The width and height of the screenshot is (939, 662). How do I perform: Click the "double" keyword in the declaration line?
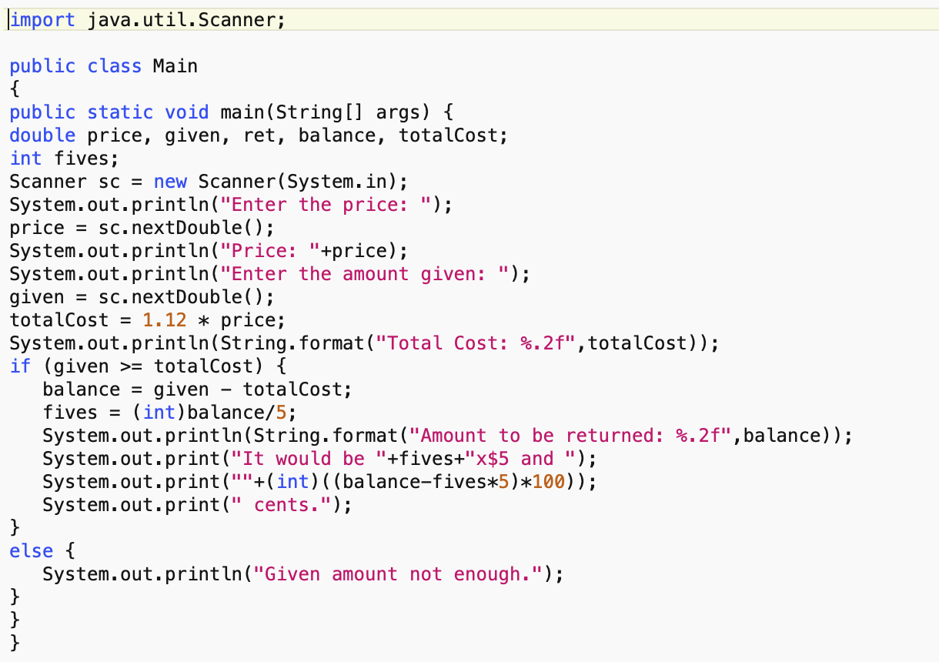click(x=43, y=135)
